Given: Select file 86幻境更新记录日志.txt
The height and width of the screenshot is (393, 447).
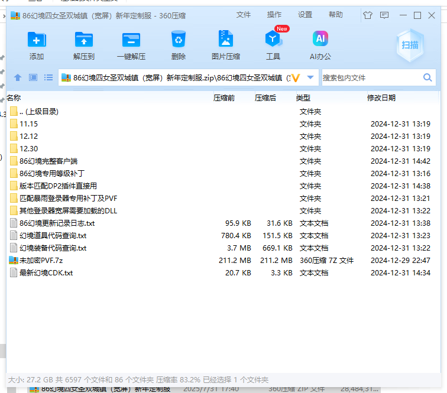Looking at the screenshot, I should click(x=223, y=223).
